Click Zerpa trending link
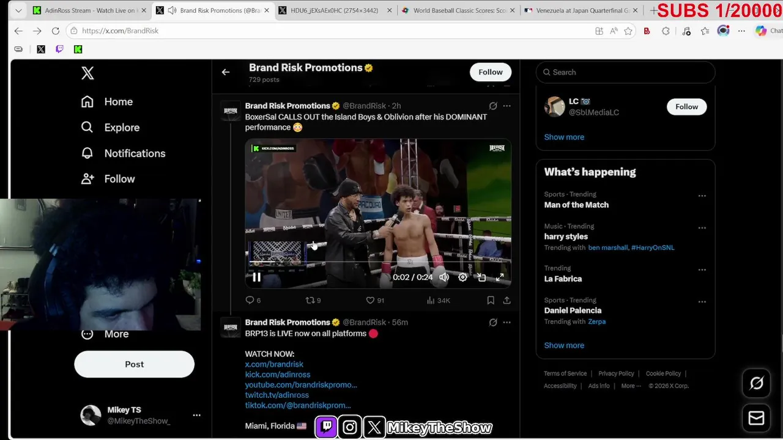The height and width of the screenshot is (440, 783). pos(597,321)
